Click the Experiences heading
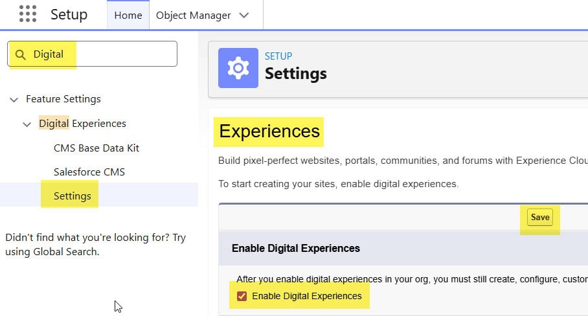Viewport: 588px width, 316px height. point(269,131)
